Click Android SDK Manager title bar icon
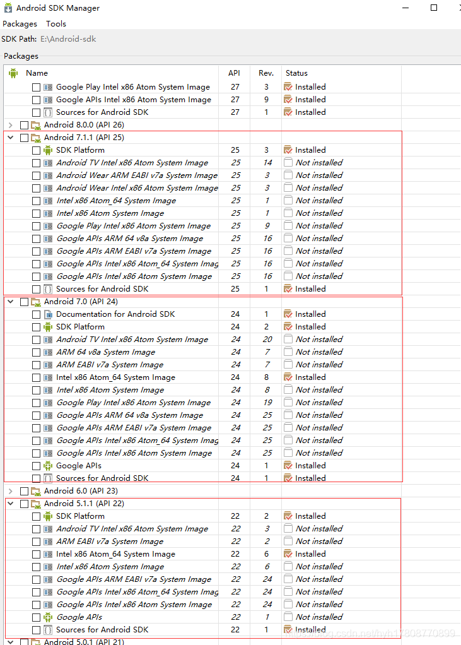The width and height of the screenshot is (461, 645). click(8, 8)
